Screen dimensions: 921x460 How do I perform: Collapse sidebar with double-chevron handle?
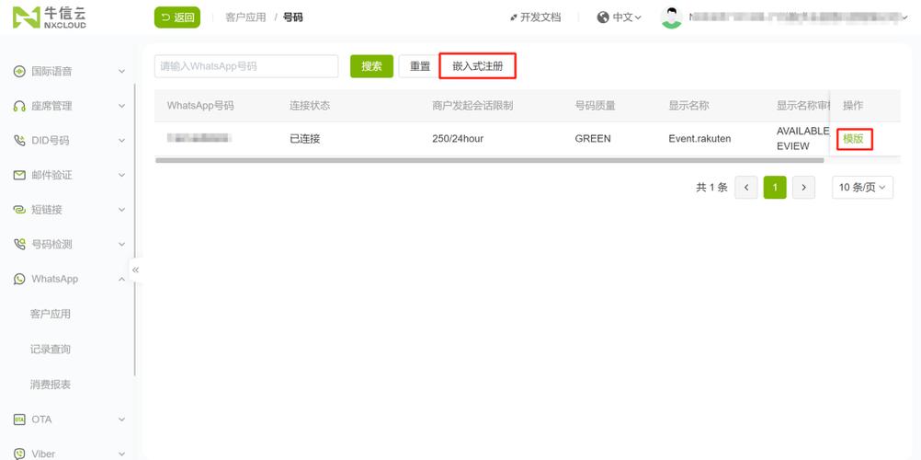(136, 270)
